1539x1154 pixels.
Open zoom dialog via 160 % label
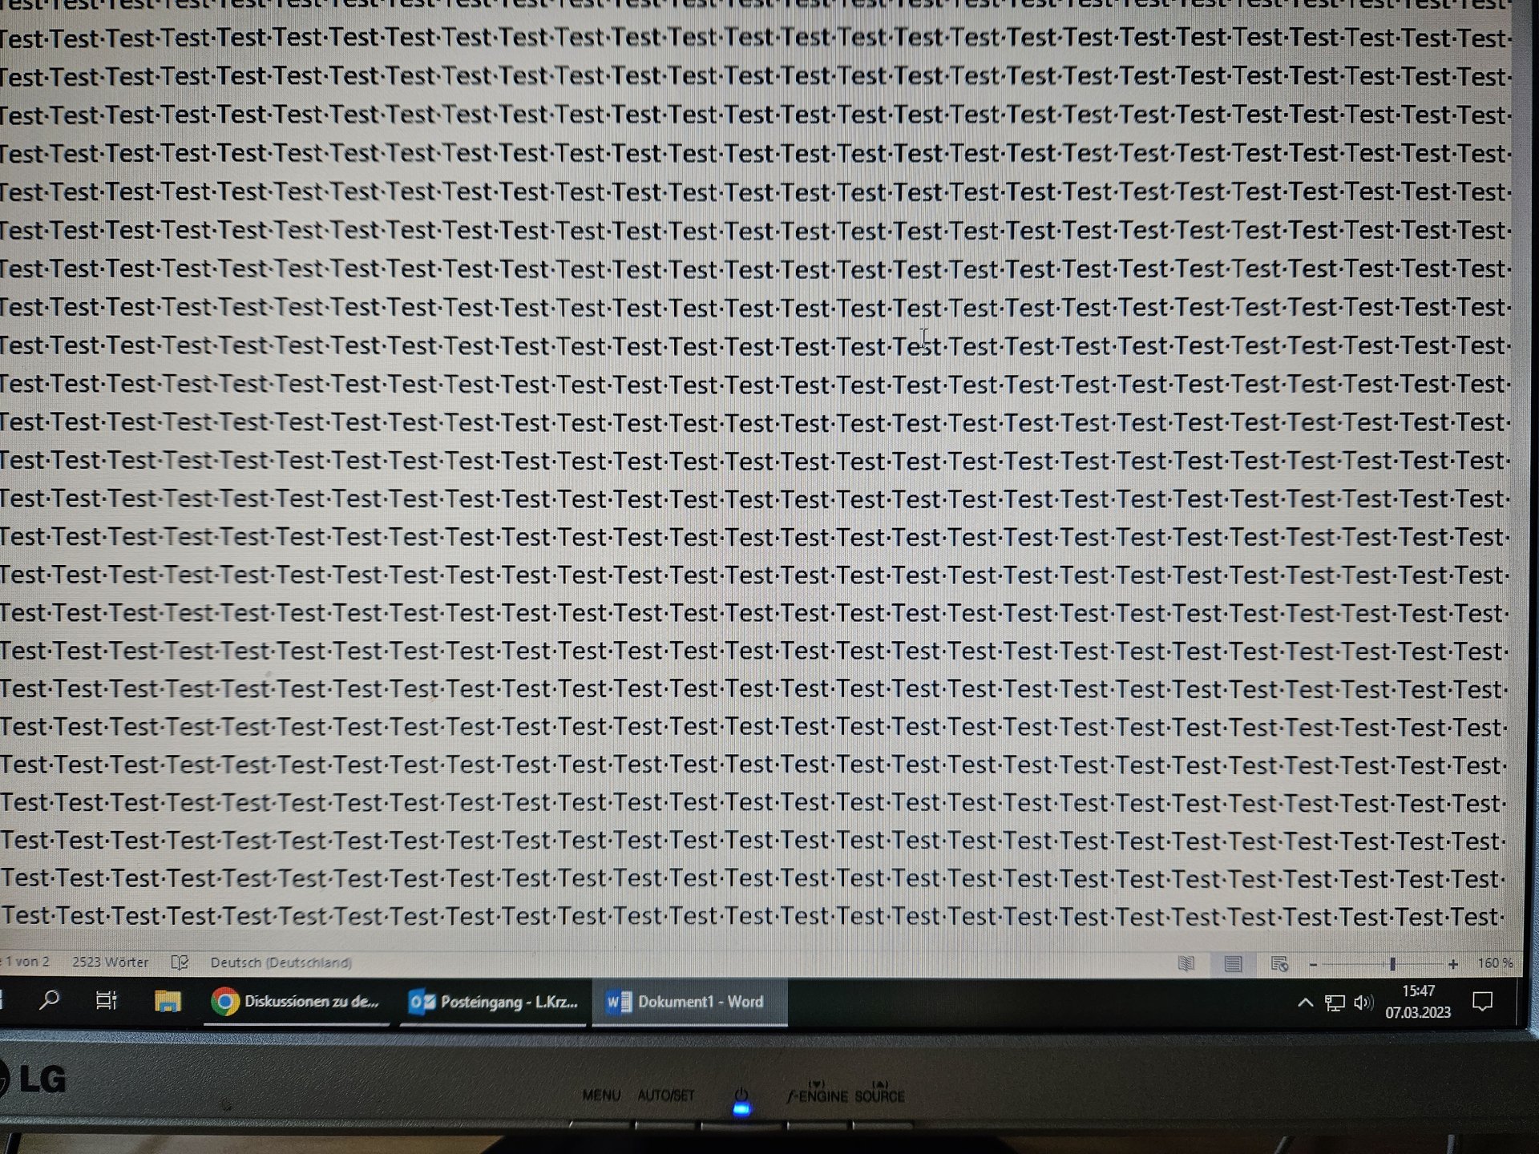pyautogui.click(x=1495, y=963)
